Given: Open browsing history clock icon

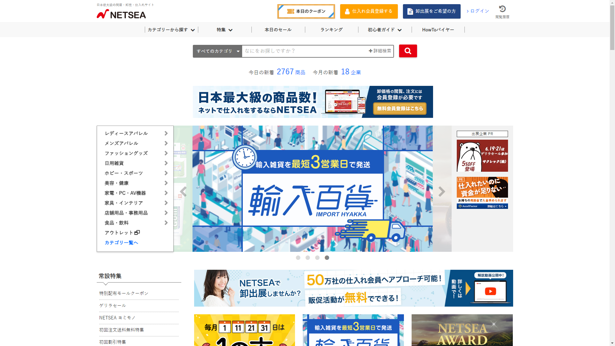Looking at the screenshot, I should [502, 9].
